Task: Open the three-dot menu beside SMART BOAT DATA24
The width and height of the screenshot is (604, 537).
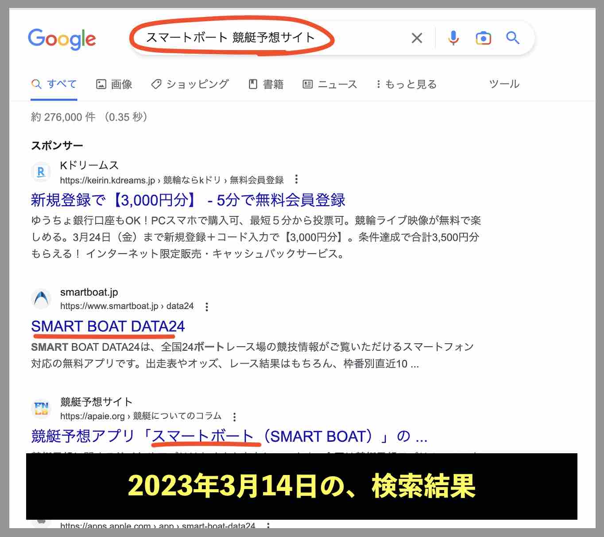Action: click(x=206, y=306)
